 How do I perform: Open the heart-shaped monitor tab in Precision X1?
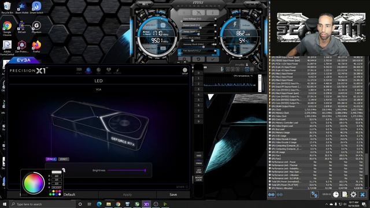(x=108, y=70)
